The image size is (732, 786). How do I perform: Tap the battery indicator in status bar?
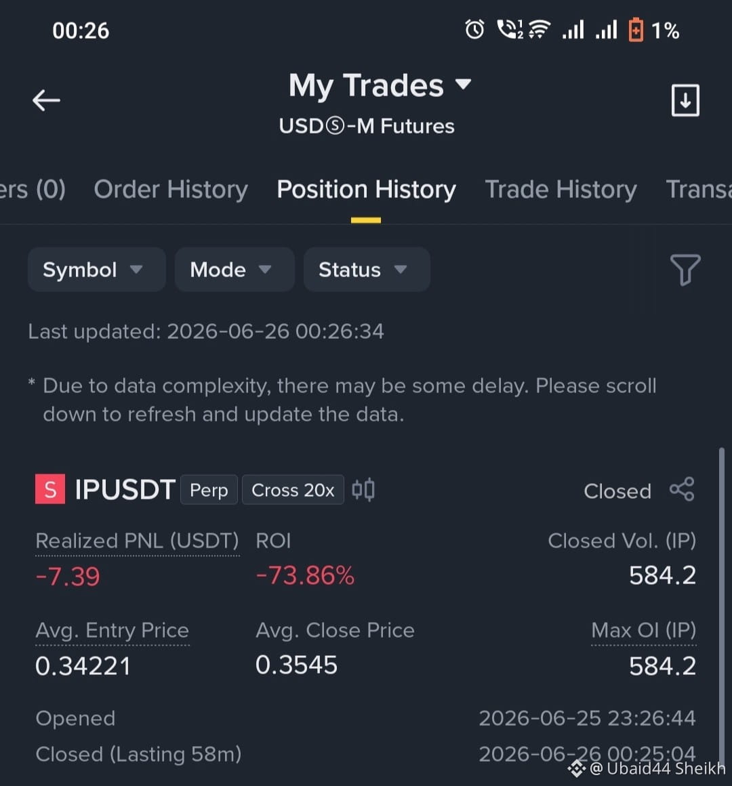point(636,30)
